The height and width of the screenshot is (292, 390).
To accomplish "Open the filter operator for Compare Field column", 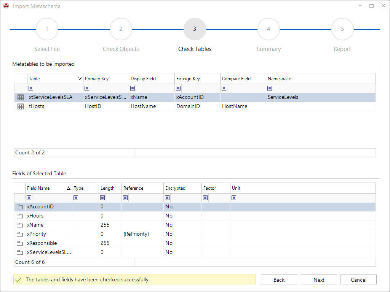I will tap(224, 88).
